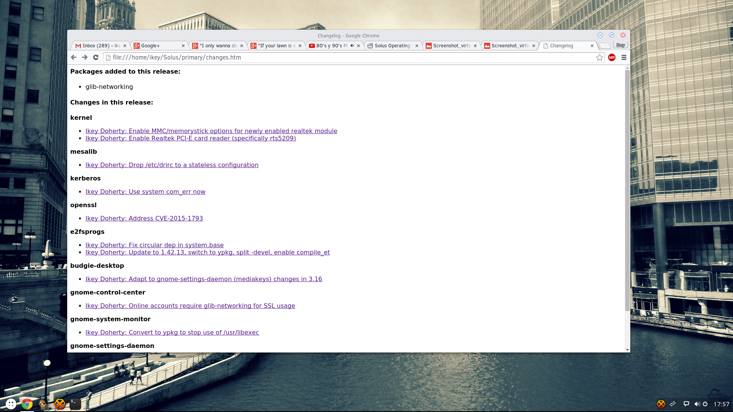Click the orange X app icon next to the terminal
Image resolution: width=733 pixels, height=412 pixels.
click(x=60, y=404)
